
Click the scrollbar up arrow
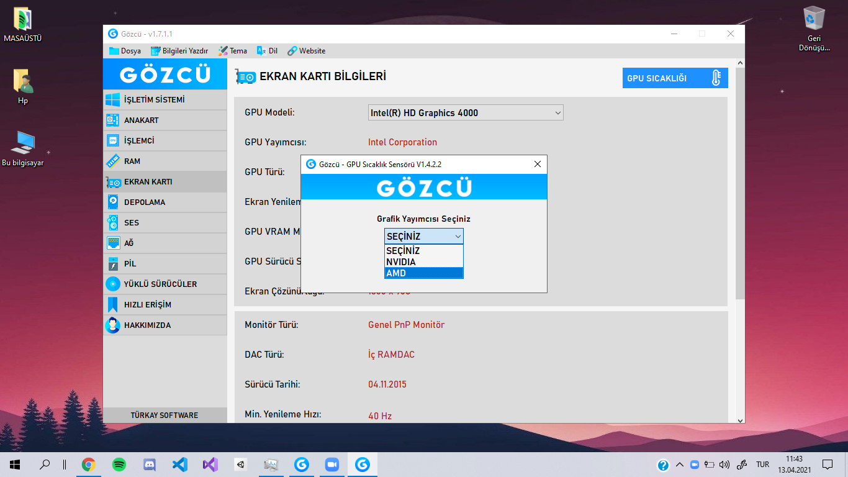coord(739,63)
